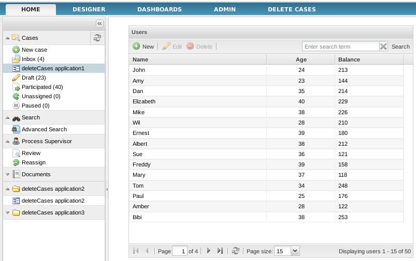Open the Delete Cases tab
Viewport: 416px width, 261px height.
coord(291,9)
